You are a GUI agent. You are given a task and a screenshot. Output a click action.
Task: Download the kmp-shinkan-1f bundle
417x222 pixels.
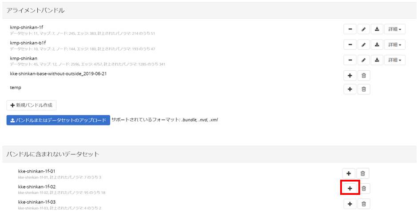(x=377, y=29)
